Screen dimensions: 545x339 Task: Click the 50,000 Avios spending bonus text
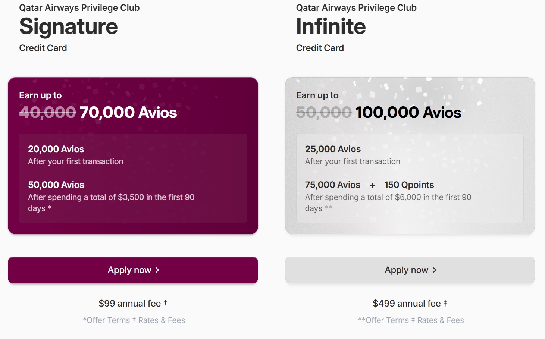point(56,185)
